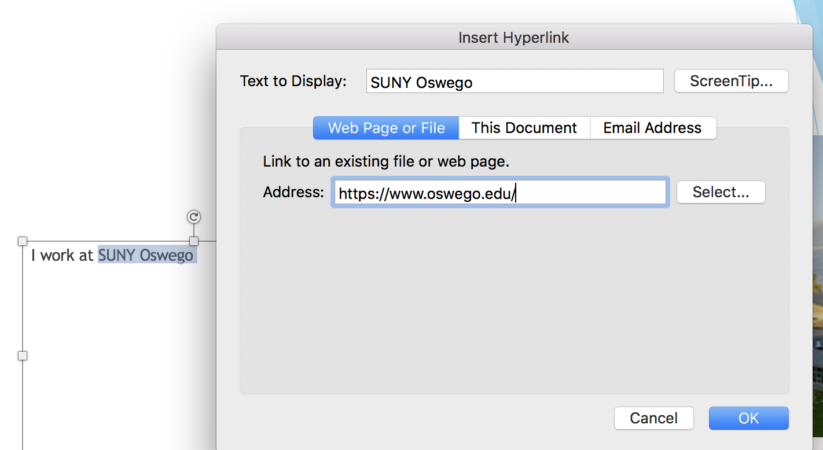Click the rotate handle above the text box

(194, 217)
